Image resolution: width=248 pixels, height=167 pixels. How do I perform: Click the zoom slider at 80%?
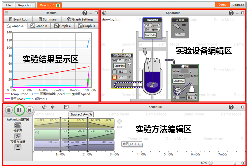click(x=235, y=163)
